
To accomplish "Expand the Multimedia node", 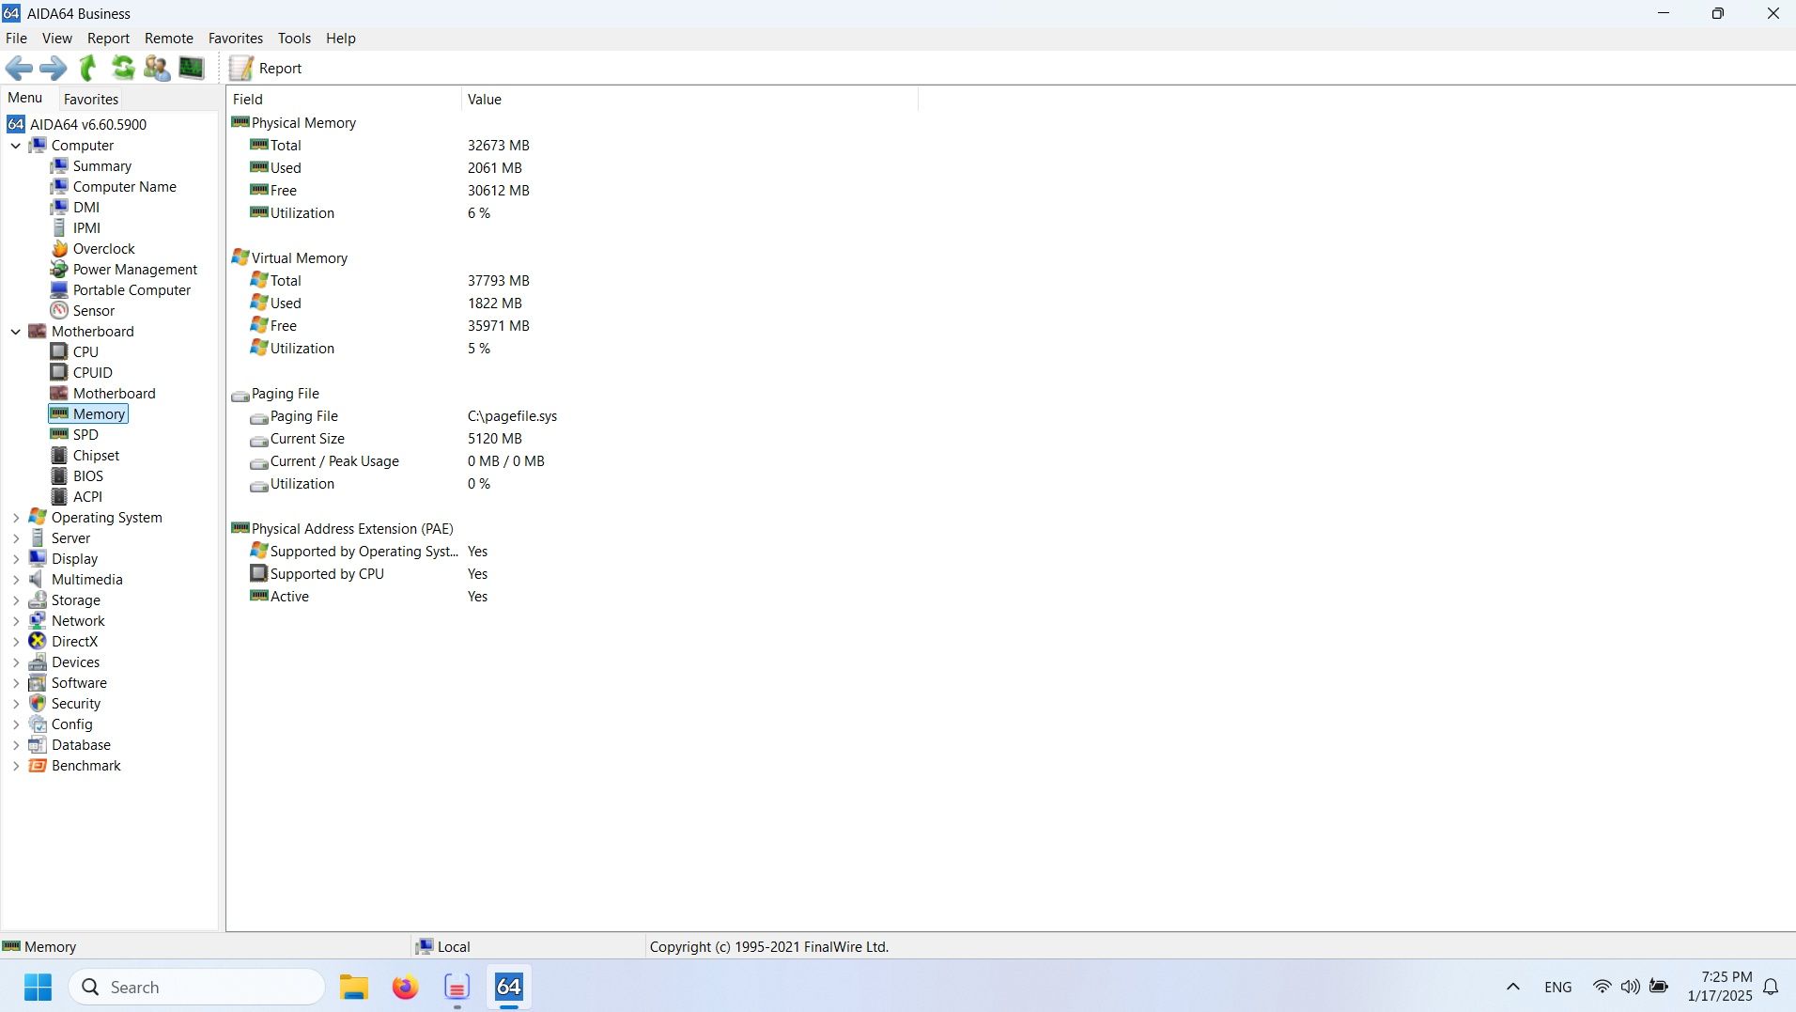I will (16, 580).
